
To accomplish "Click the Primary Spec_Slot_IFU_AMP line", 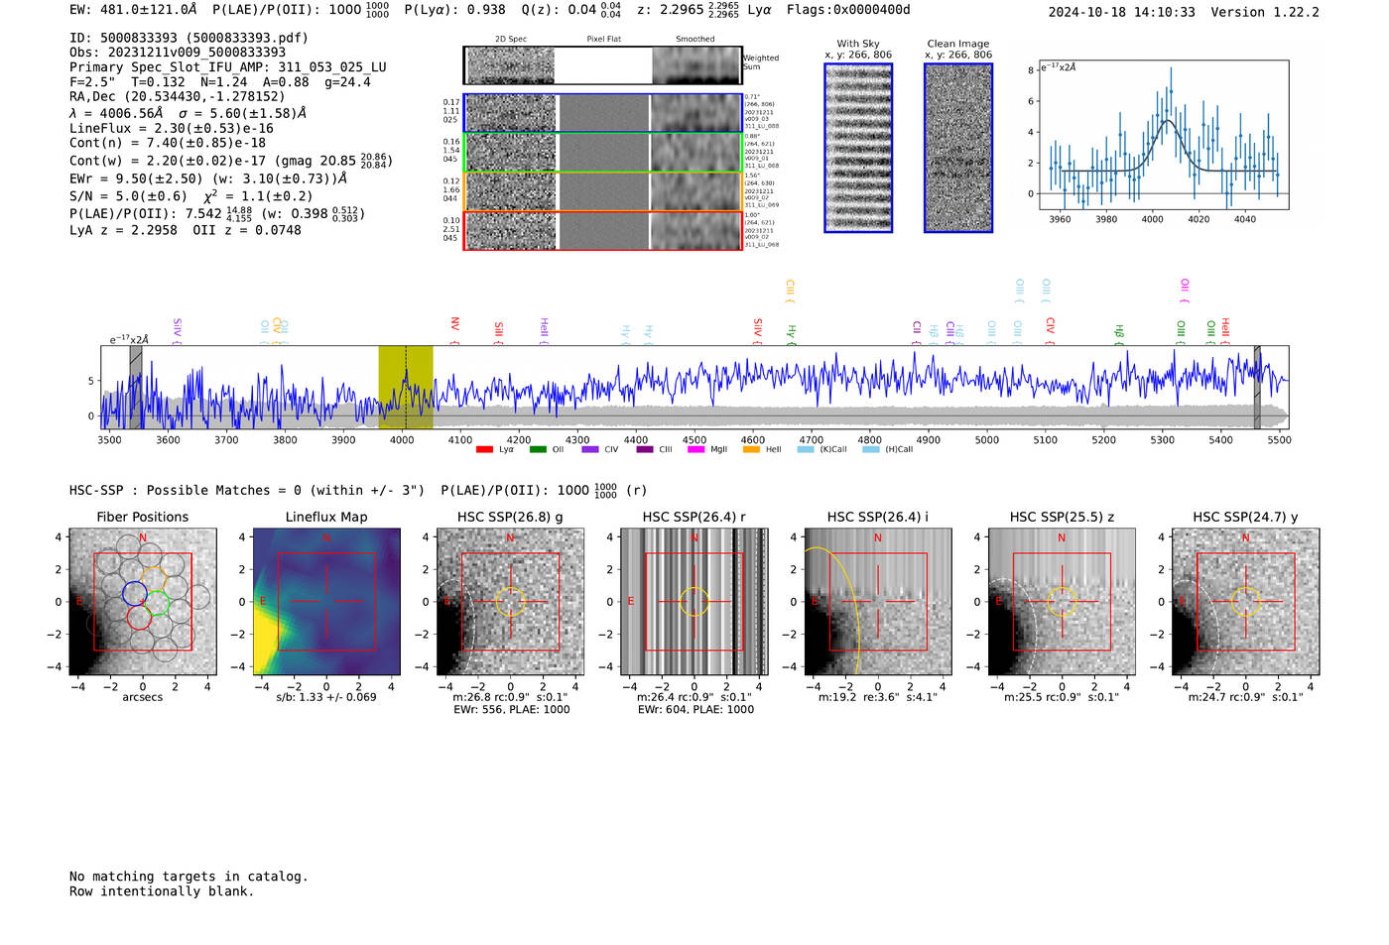I will coord(228,67).
